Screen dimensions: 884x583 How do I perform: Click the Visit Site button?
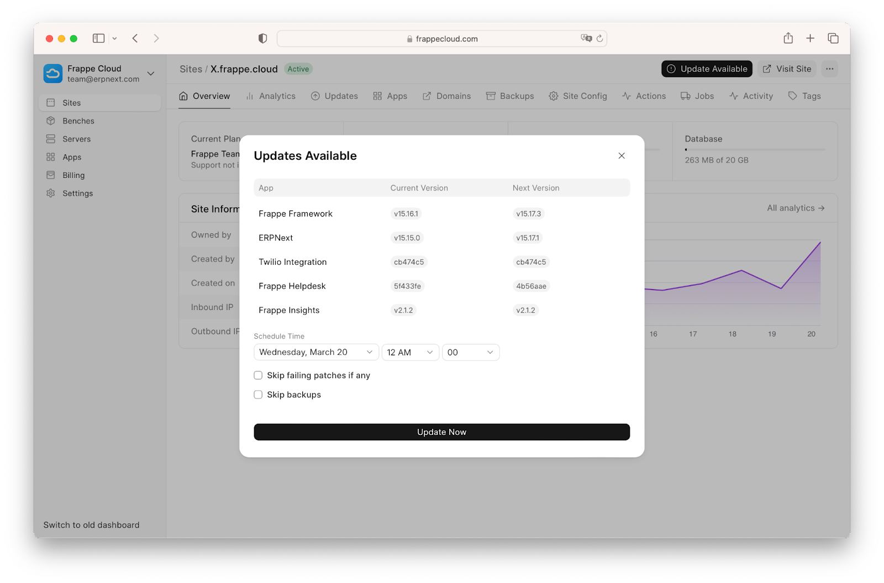[787, 69]
